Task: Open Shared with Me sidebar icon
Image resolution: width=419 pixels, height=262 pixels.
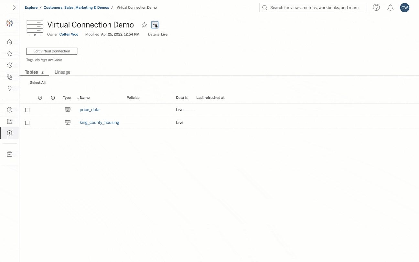Action: [10, 77]
